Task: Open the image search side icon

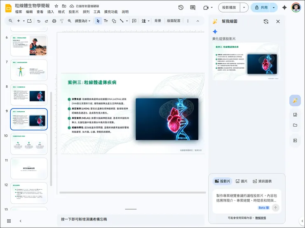Action: [x=295, y=115]
